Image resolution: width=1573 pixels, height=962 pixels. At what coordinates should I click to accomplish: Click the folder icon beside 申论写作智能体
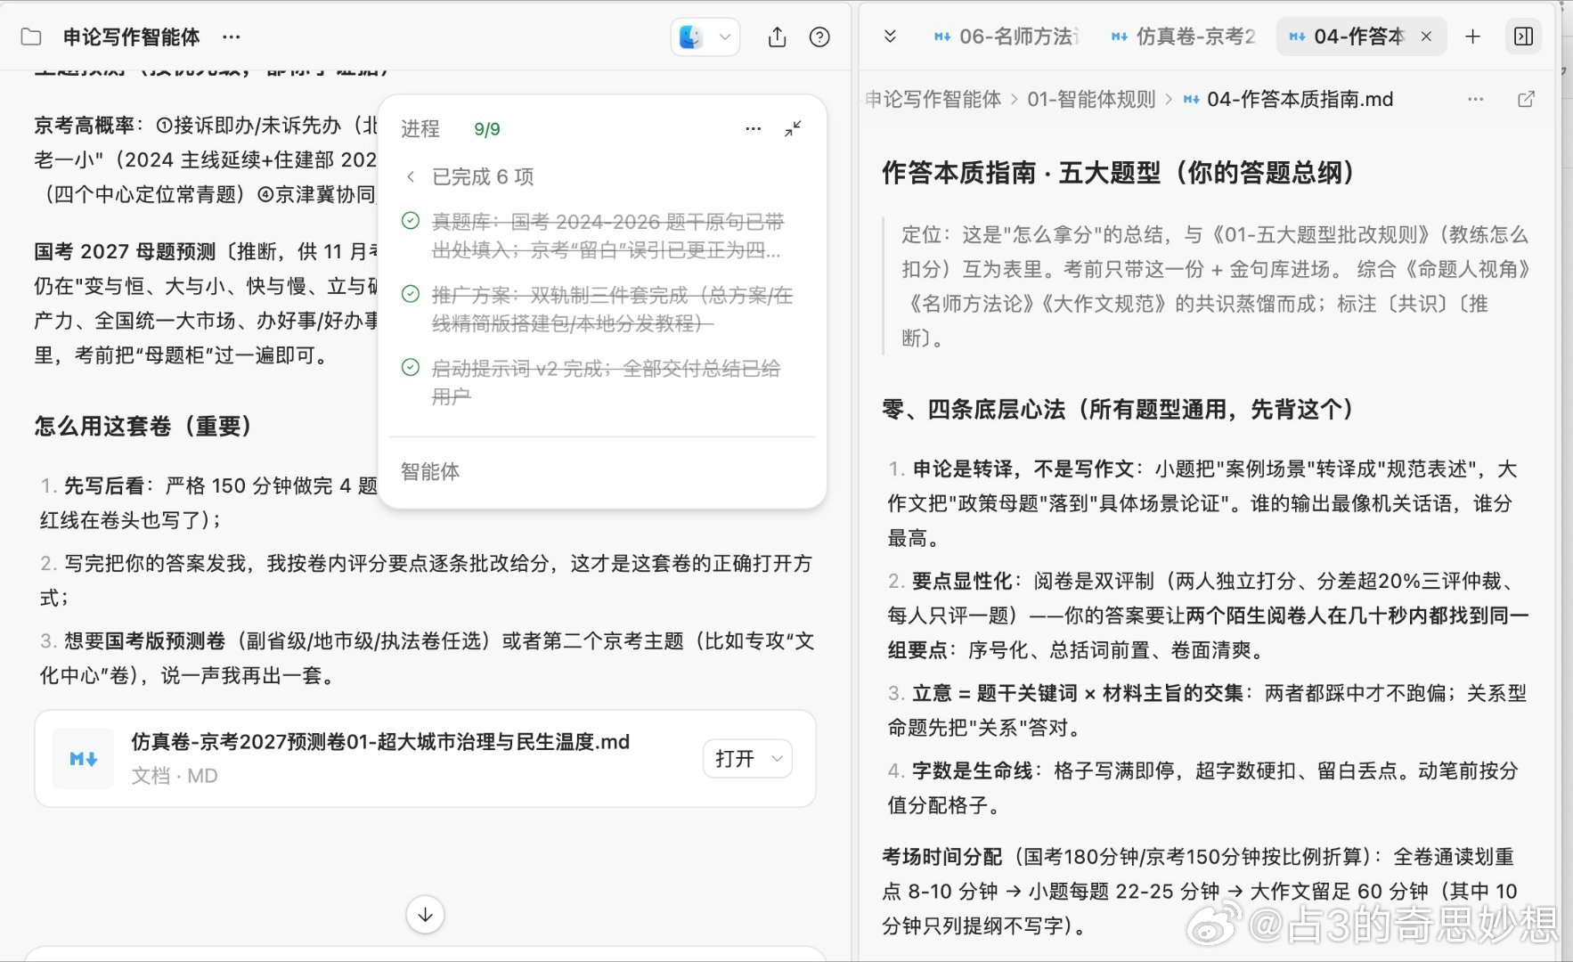[31, 37]
